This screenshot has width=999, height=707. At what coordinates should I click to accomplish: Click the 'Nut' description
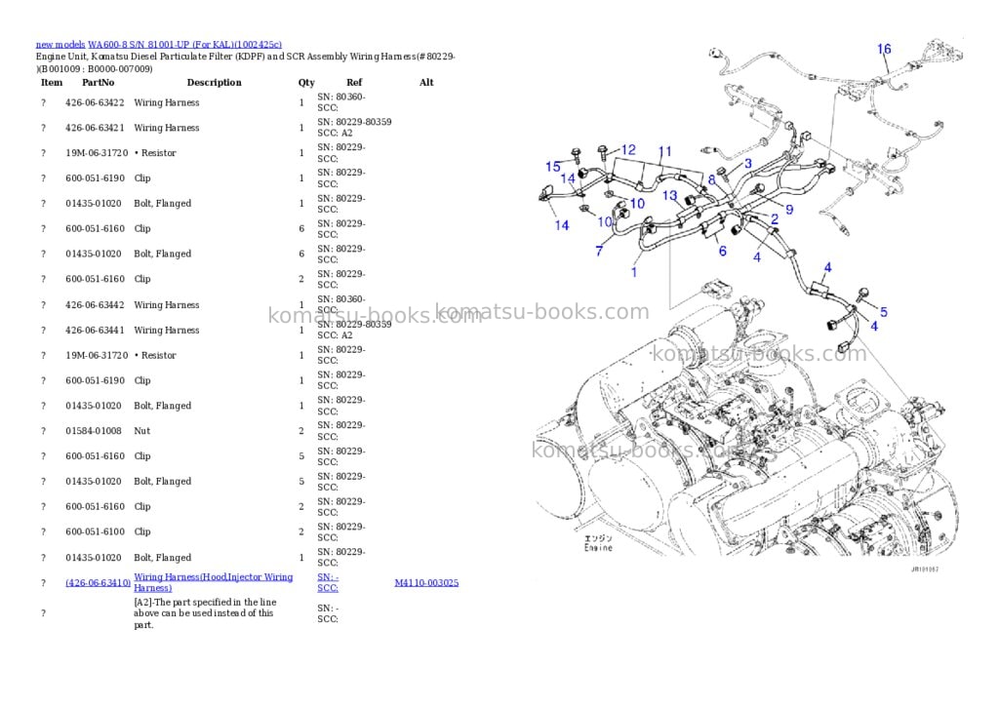pos(142,431)
